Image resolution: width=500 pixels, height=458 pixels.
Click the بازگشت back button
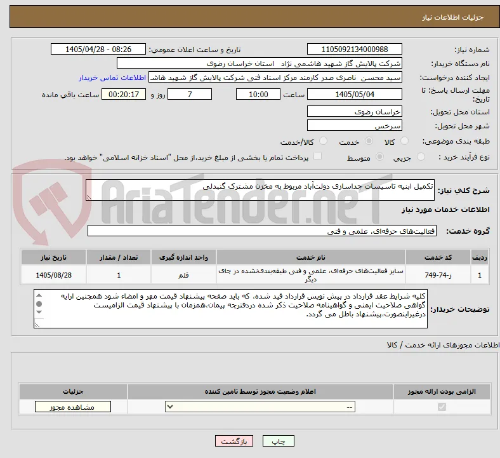[234, 441]
